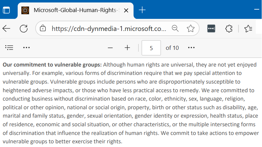Click the bold heading 'Our commitment to vulnerable groups:'
262x147 pixels.
tap(52, 65)
